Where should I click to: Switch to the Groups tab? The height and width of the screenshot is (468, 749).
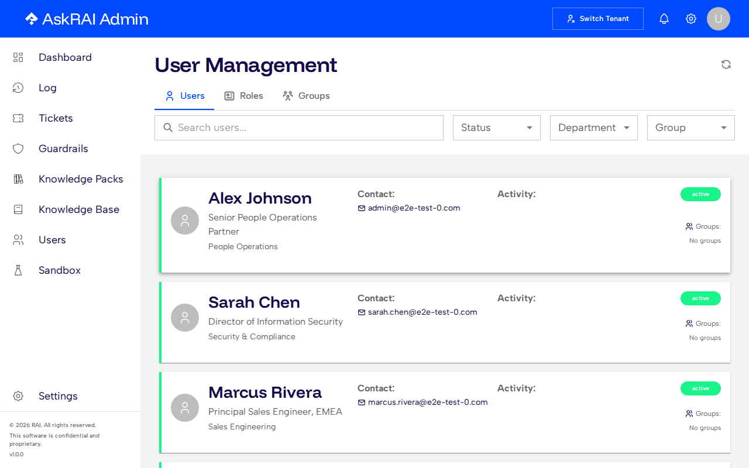coord(306,96)
